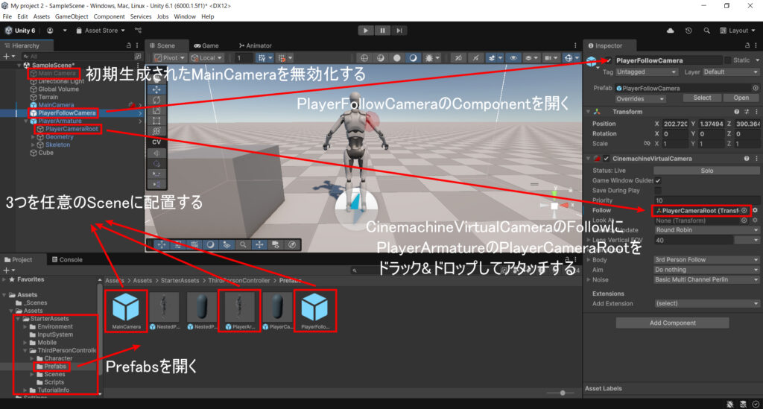
Task: Open Unity cloud services icon
Action: click(x=671, y=31)
